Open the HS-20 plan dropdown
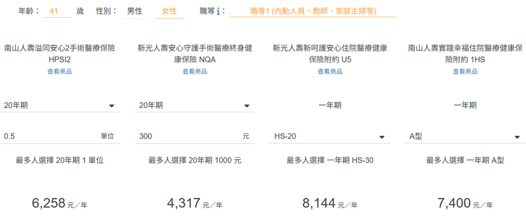 click(330, 136)
